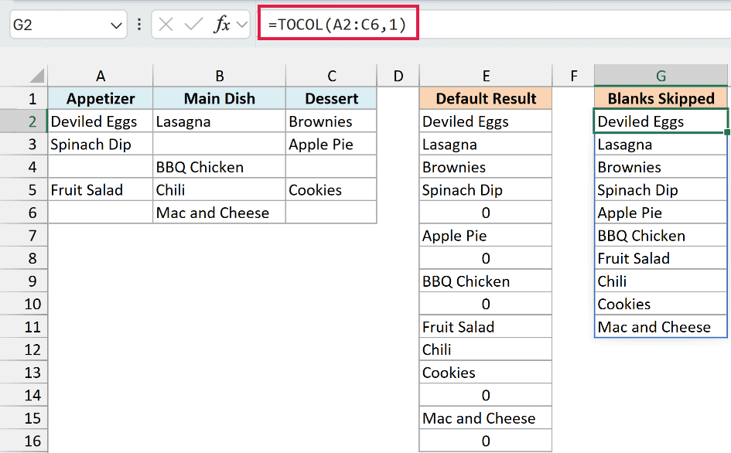Select column D header
Image resolution: width=731 pixels, height=453 pixels.
[398, 76]
